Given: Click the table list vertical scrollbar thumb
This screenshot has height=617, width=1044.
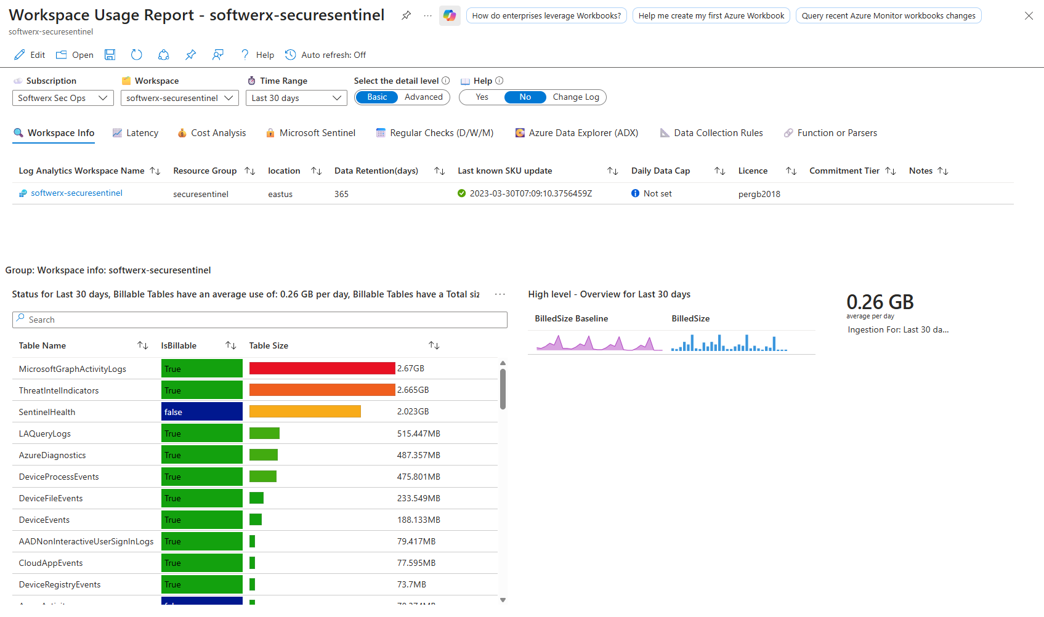Looking at the screenshot, I should (x=503, y=389).
